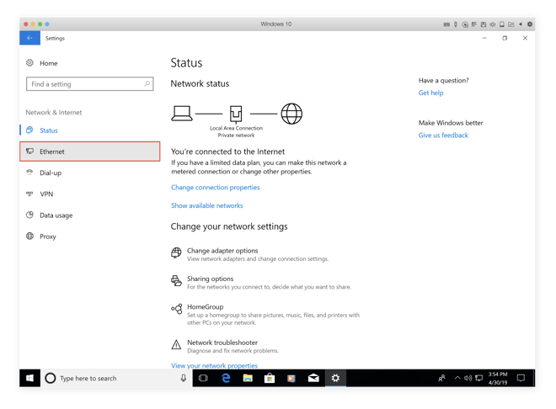
Task: Click the Settings back arrow button
Action: coord(29,38)
